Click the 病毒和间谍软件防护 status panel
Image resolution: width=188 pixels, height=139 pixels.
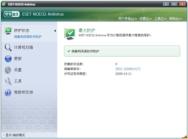(122, 51)
